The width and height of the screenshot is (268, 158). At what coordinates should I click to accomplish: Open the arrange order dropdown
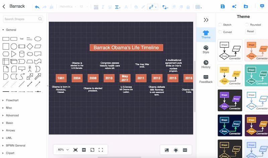tap(165, 7)
